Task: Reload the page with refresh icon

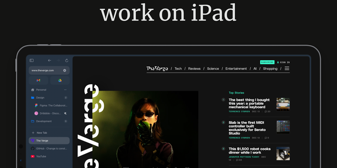Action: tap(66, 60)
